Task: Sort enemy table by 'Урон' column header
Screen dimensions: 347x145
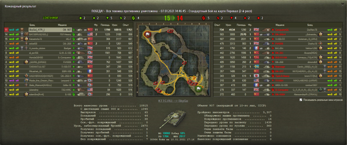Action: tap(228, 25)
